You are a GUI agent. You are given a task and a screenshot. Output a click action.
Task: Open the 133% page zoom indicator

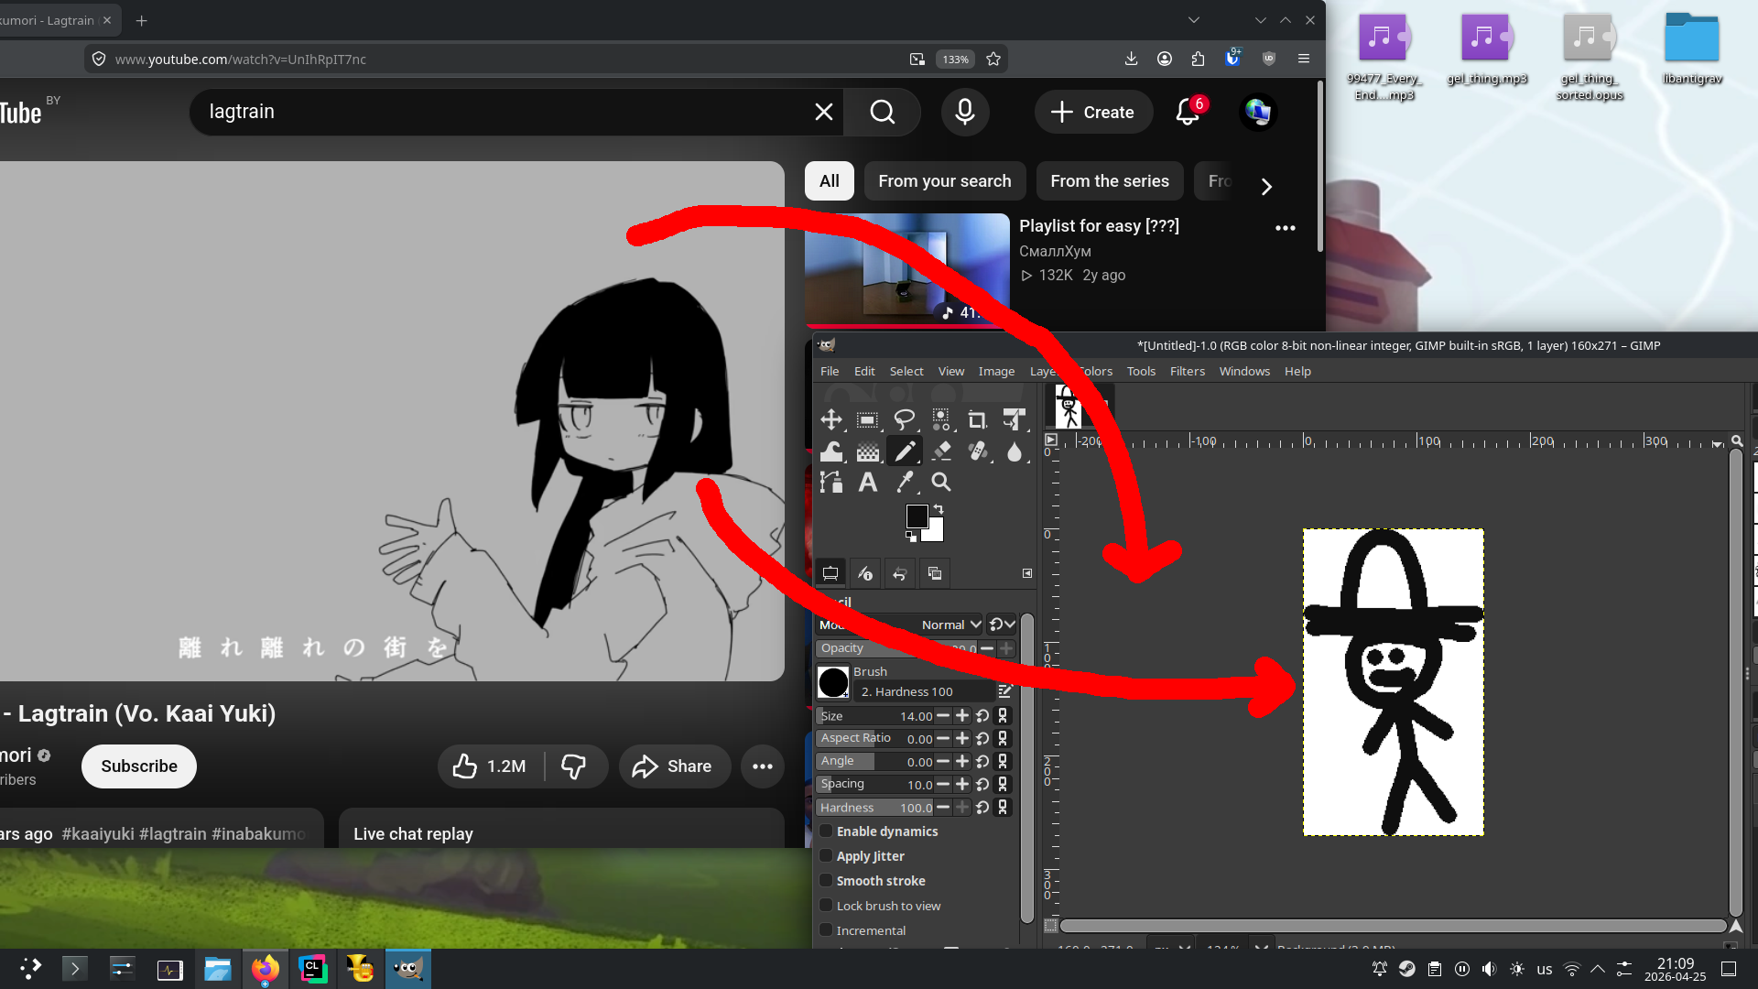[955, 60]
